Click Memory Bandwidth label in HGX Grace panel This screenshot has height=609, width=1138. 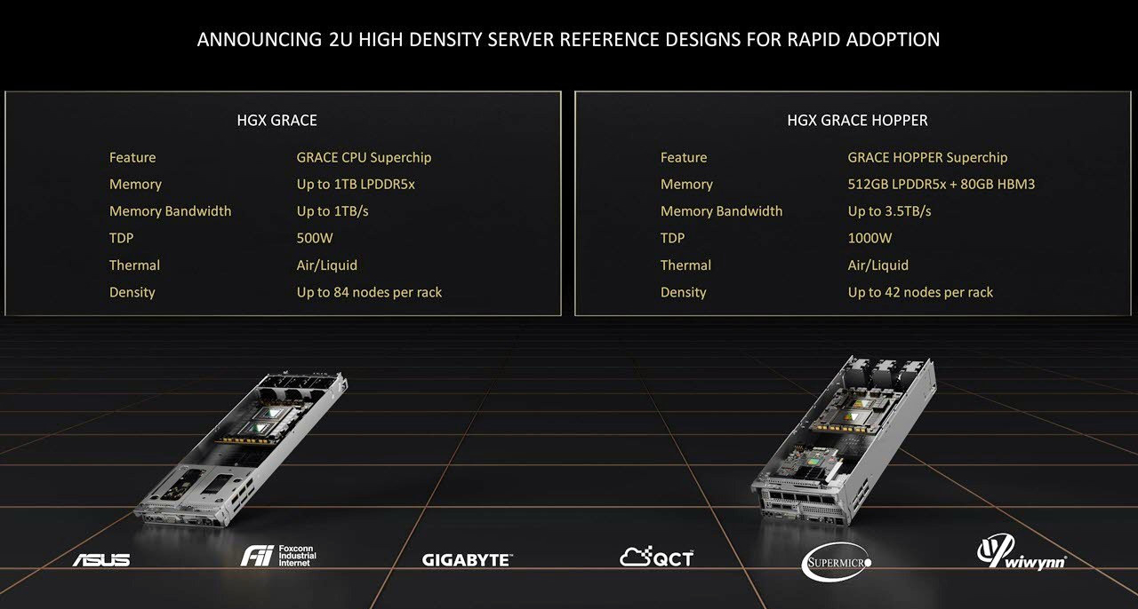(170, 211)
